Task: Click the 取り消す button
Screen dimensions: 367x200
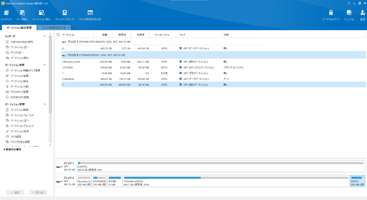Action: coord(38,192)
